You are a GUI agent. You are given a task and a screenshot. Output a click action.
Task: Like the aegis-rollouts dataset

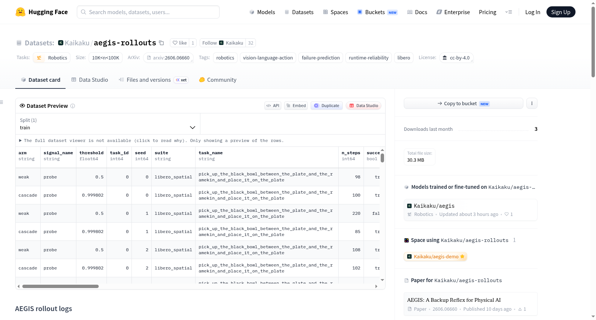(x=180, y=43)
